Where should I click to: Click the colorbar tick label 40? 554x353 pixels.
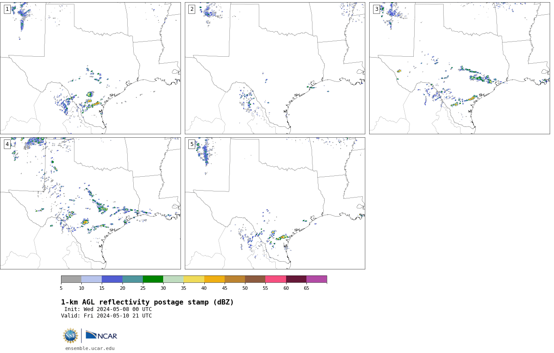point(204,288)
